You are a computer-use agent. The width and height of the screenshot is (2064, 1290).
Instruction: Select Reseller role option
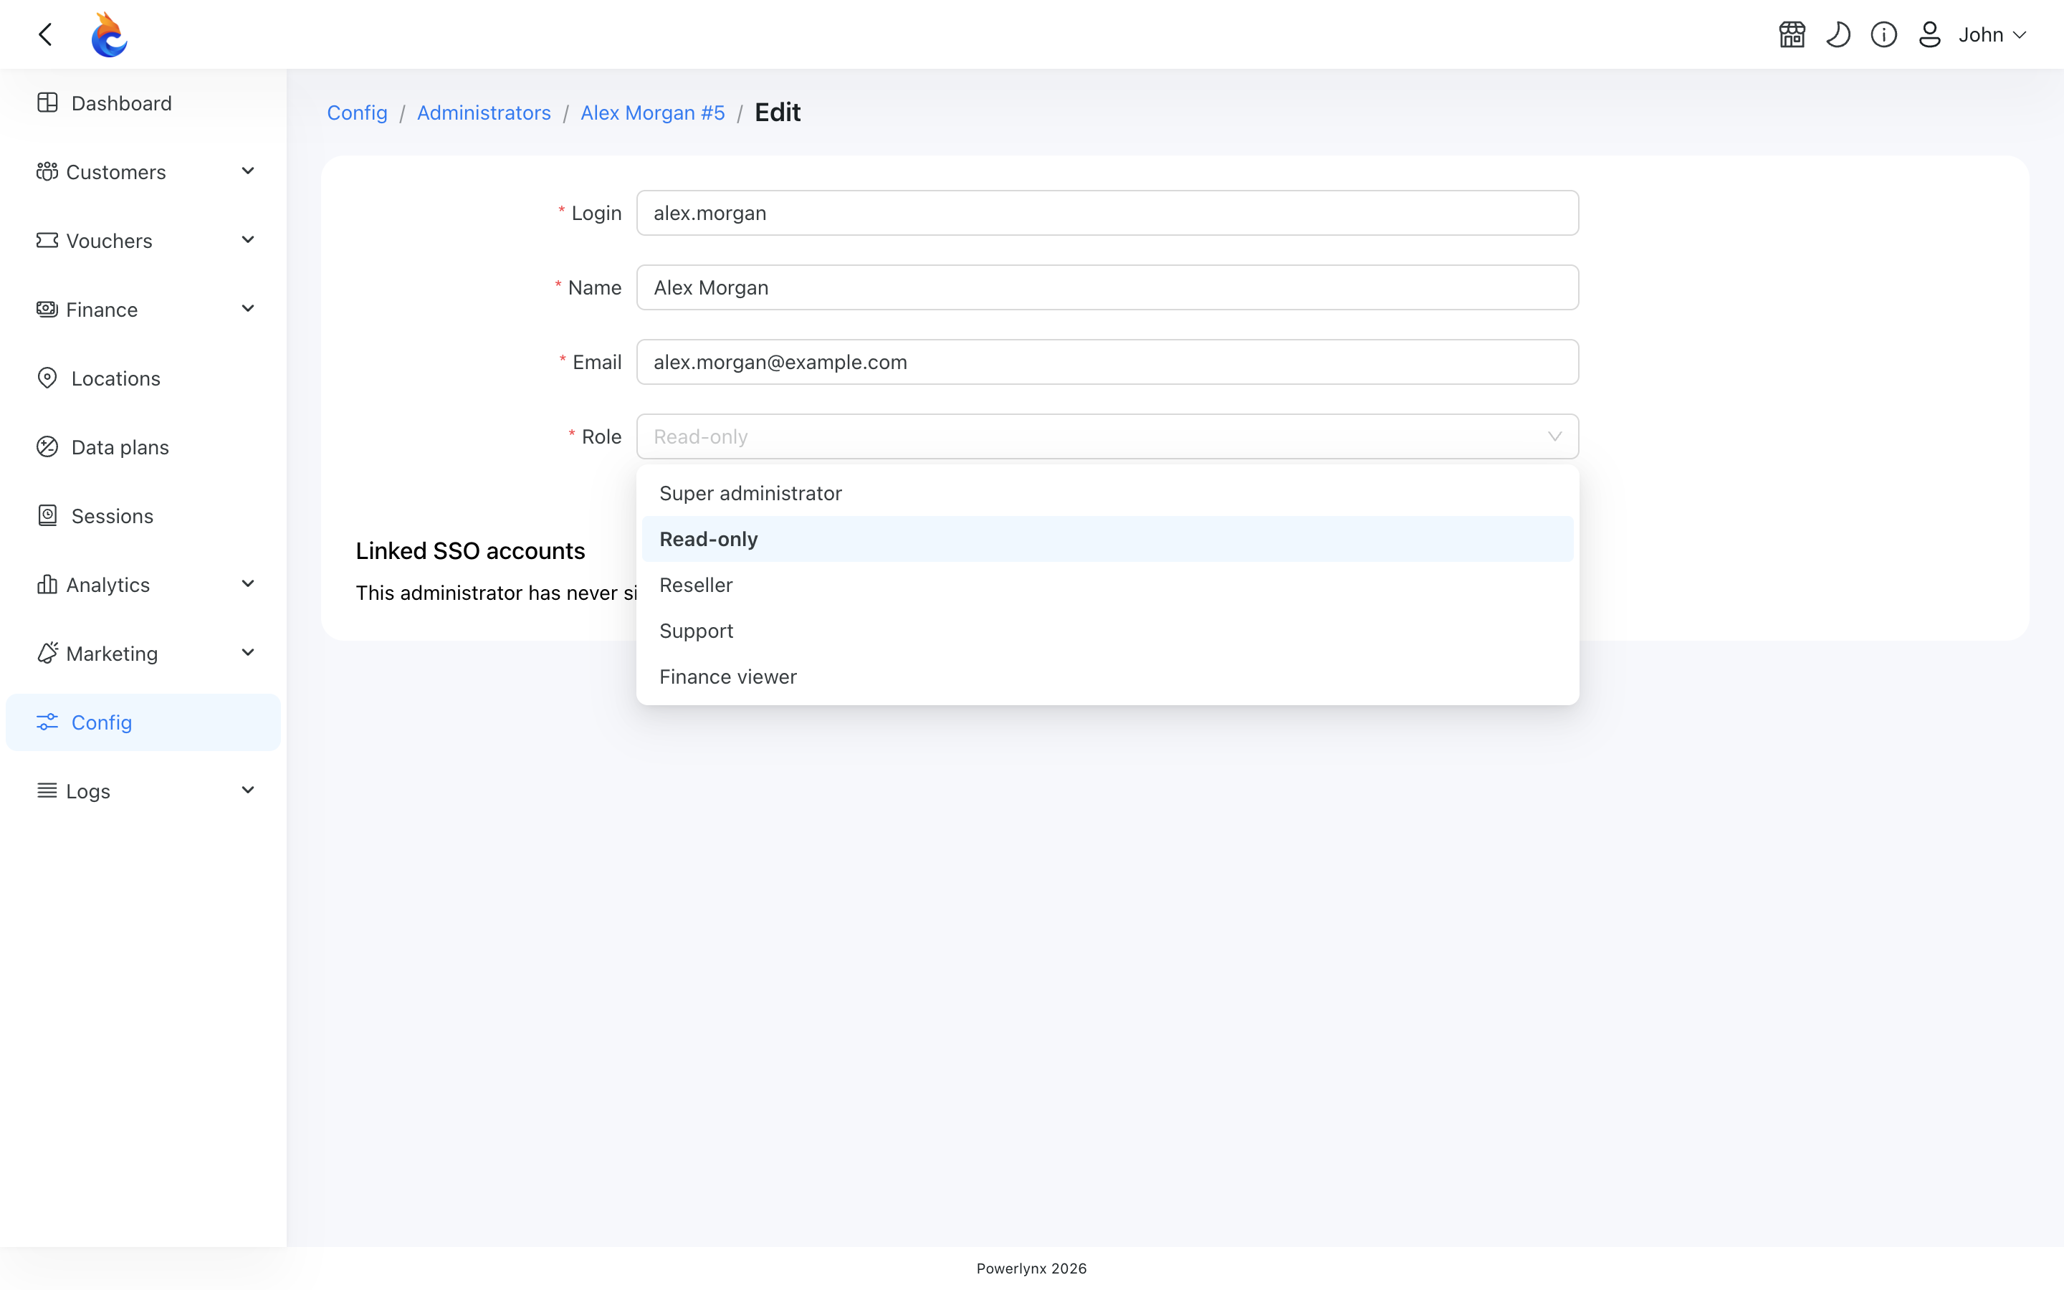[1107, 586]
